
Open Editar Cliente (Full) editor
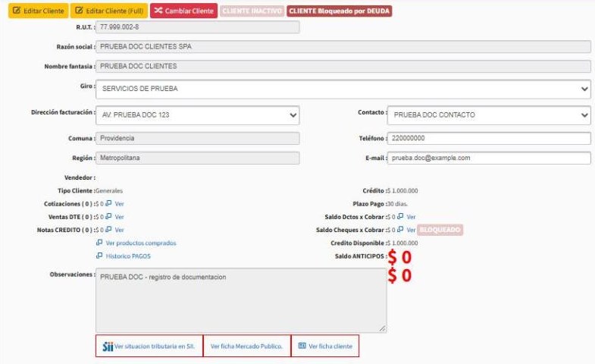coord(109,11)
